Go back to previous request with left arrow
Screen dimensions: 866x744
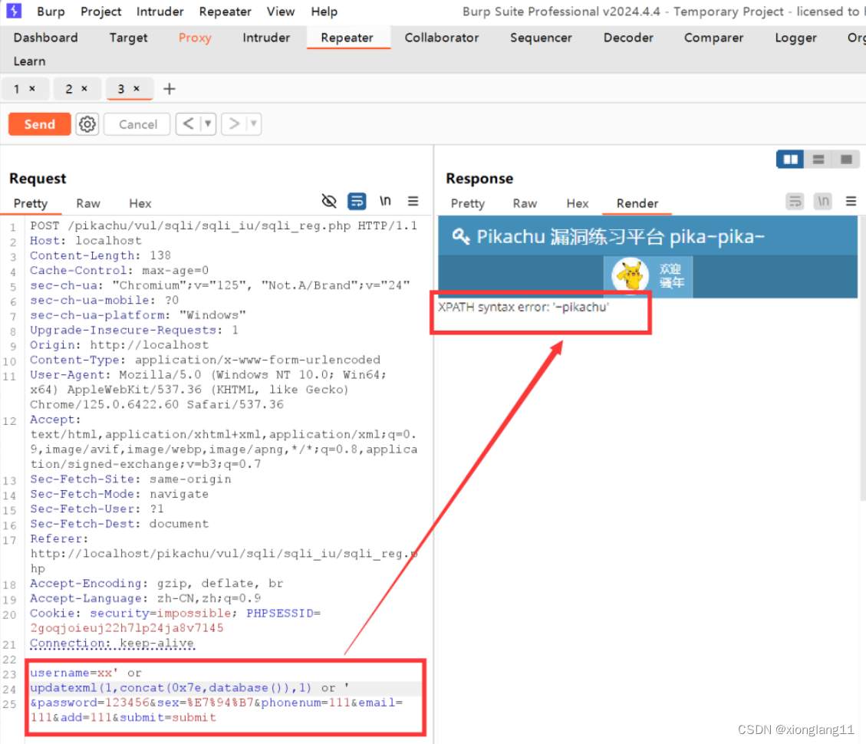pyautogui.click(x=189, y=123)
